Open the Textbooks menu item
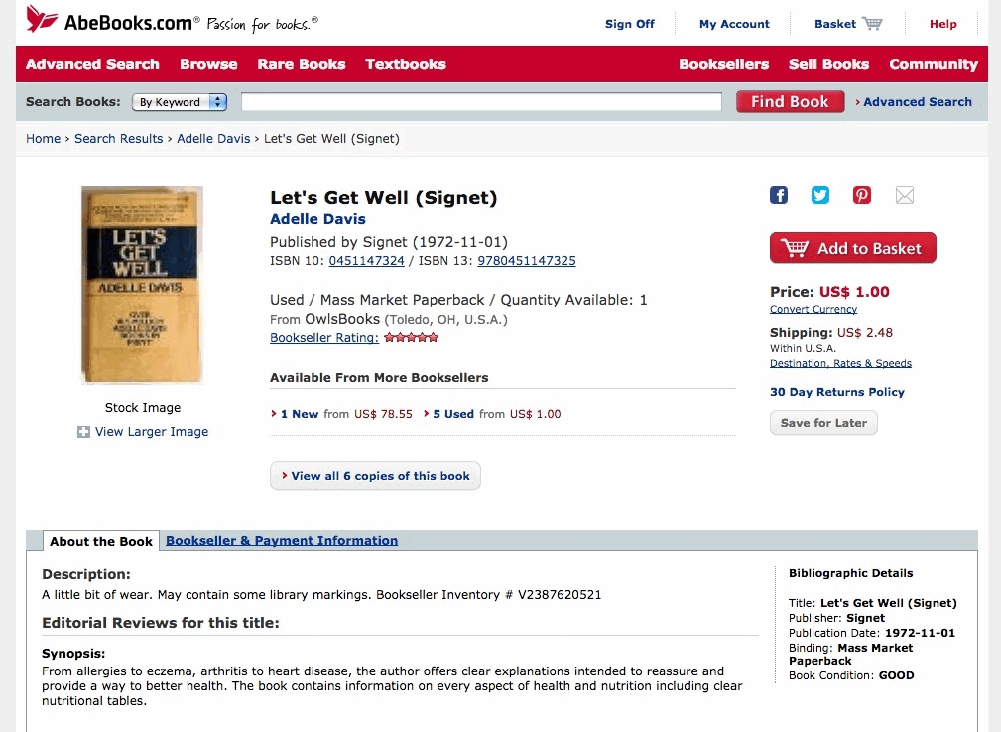 pyautogui.click(x=406, y=64)
